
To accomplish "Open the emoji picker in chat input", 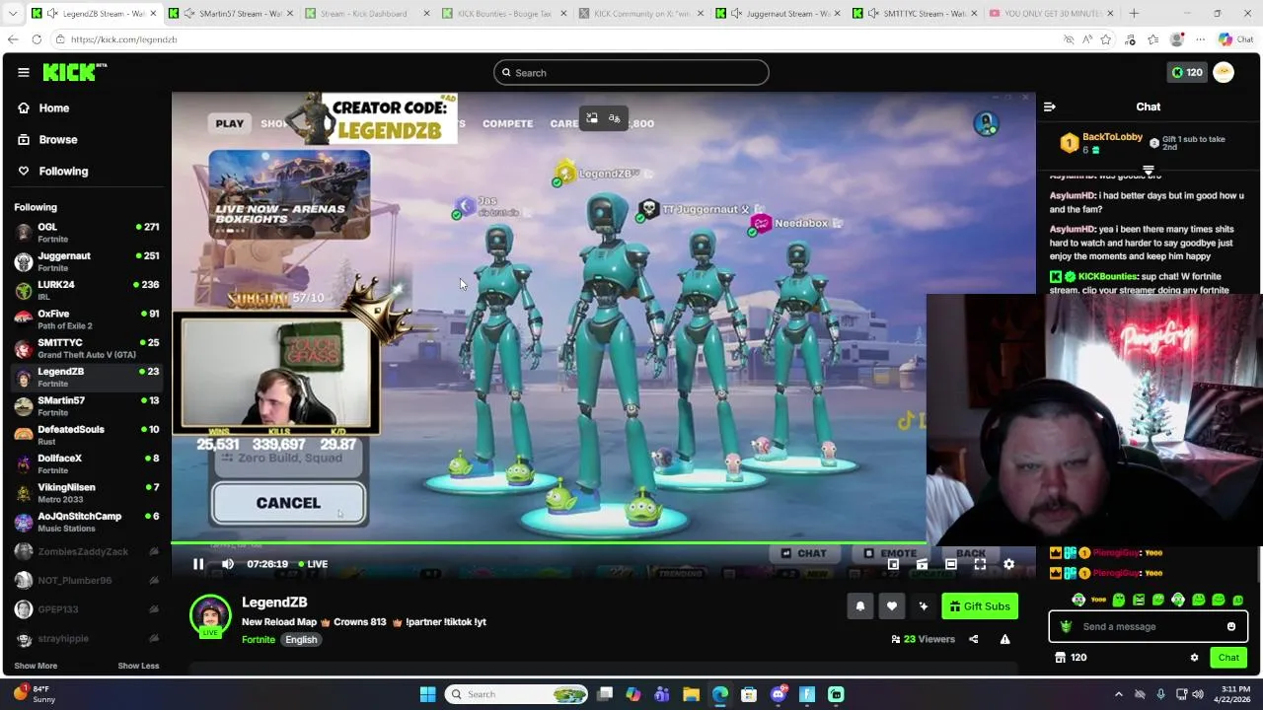I will (1230, 626).
